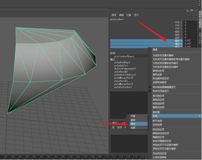The image size is (202, 160).
Task: Choose 复制值 in the context menu
Action: pos(156,112)
